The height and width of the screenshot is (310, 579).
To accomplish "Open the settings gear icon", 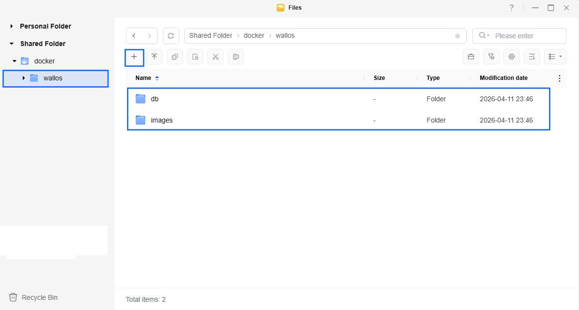I will 511,57.
